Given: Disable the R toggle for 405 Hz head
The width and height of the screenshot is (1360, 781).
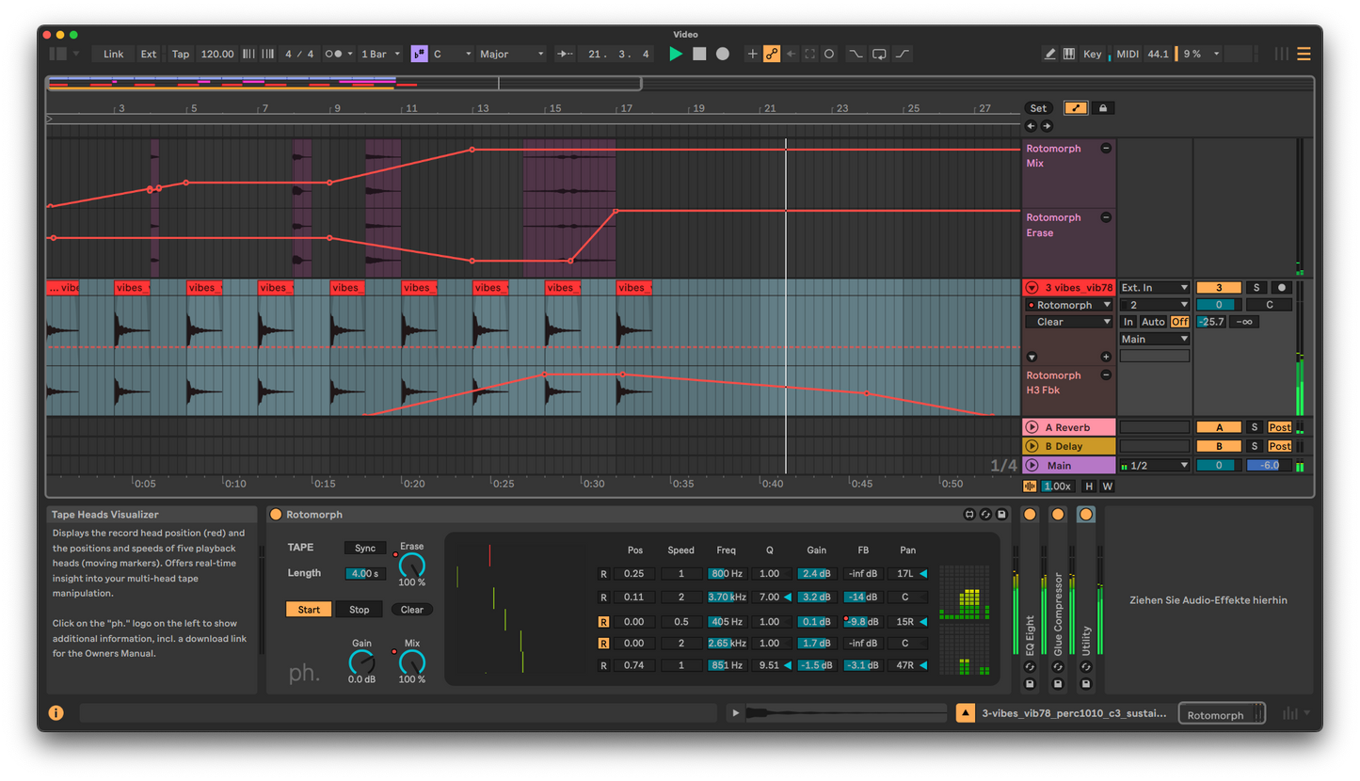Looking at the screenshot, I should tap(603, 622).
